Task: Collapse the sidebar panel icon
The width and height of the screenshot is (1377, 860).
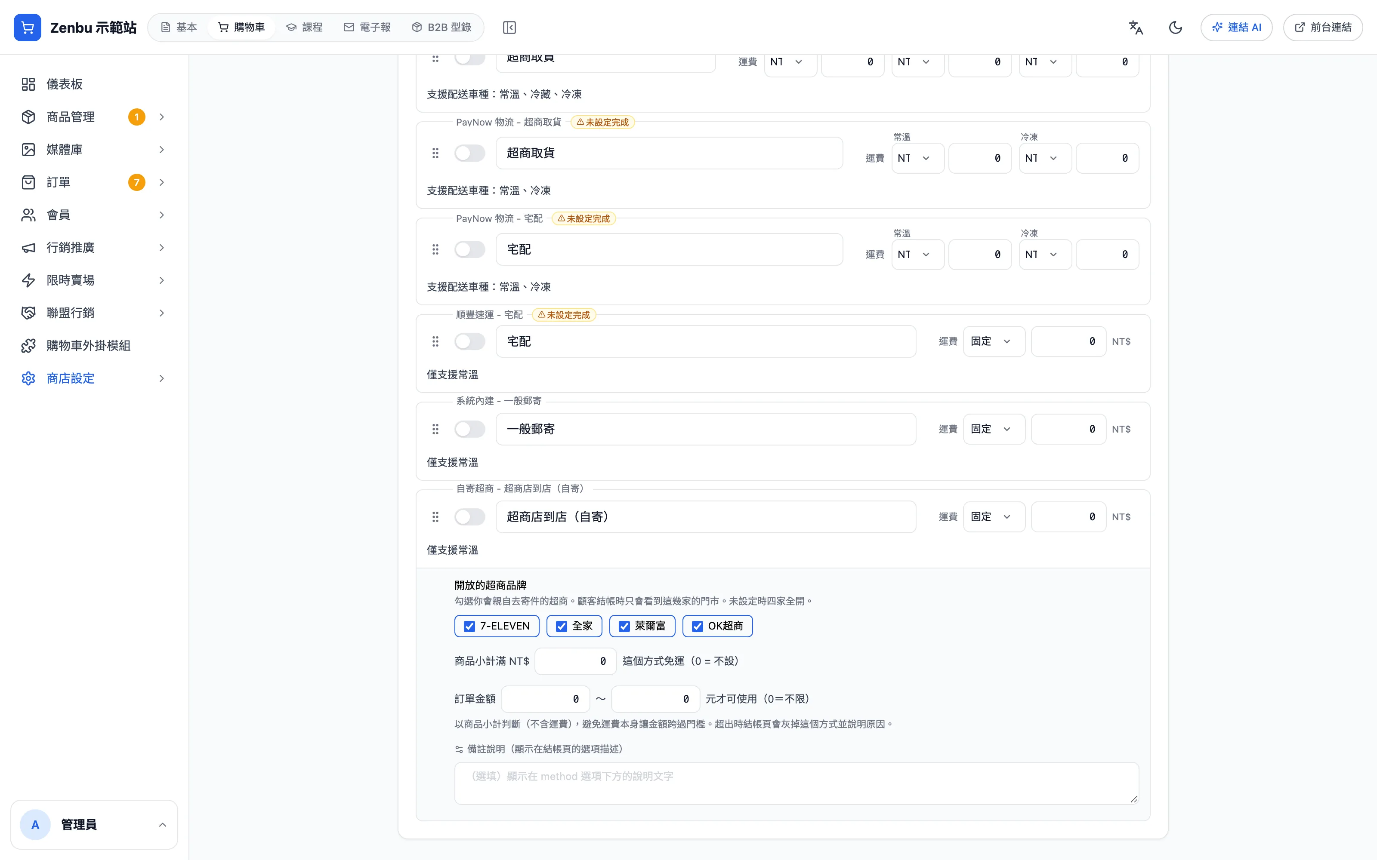Action: [x=509, y=27]
